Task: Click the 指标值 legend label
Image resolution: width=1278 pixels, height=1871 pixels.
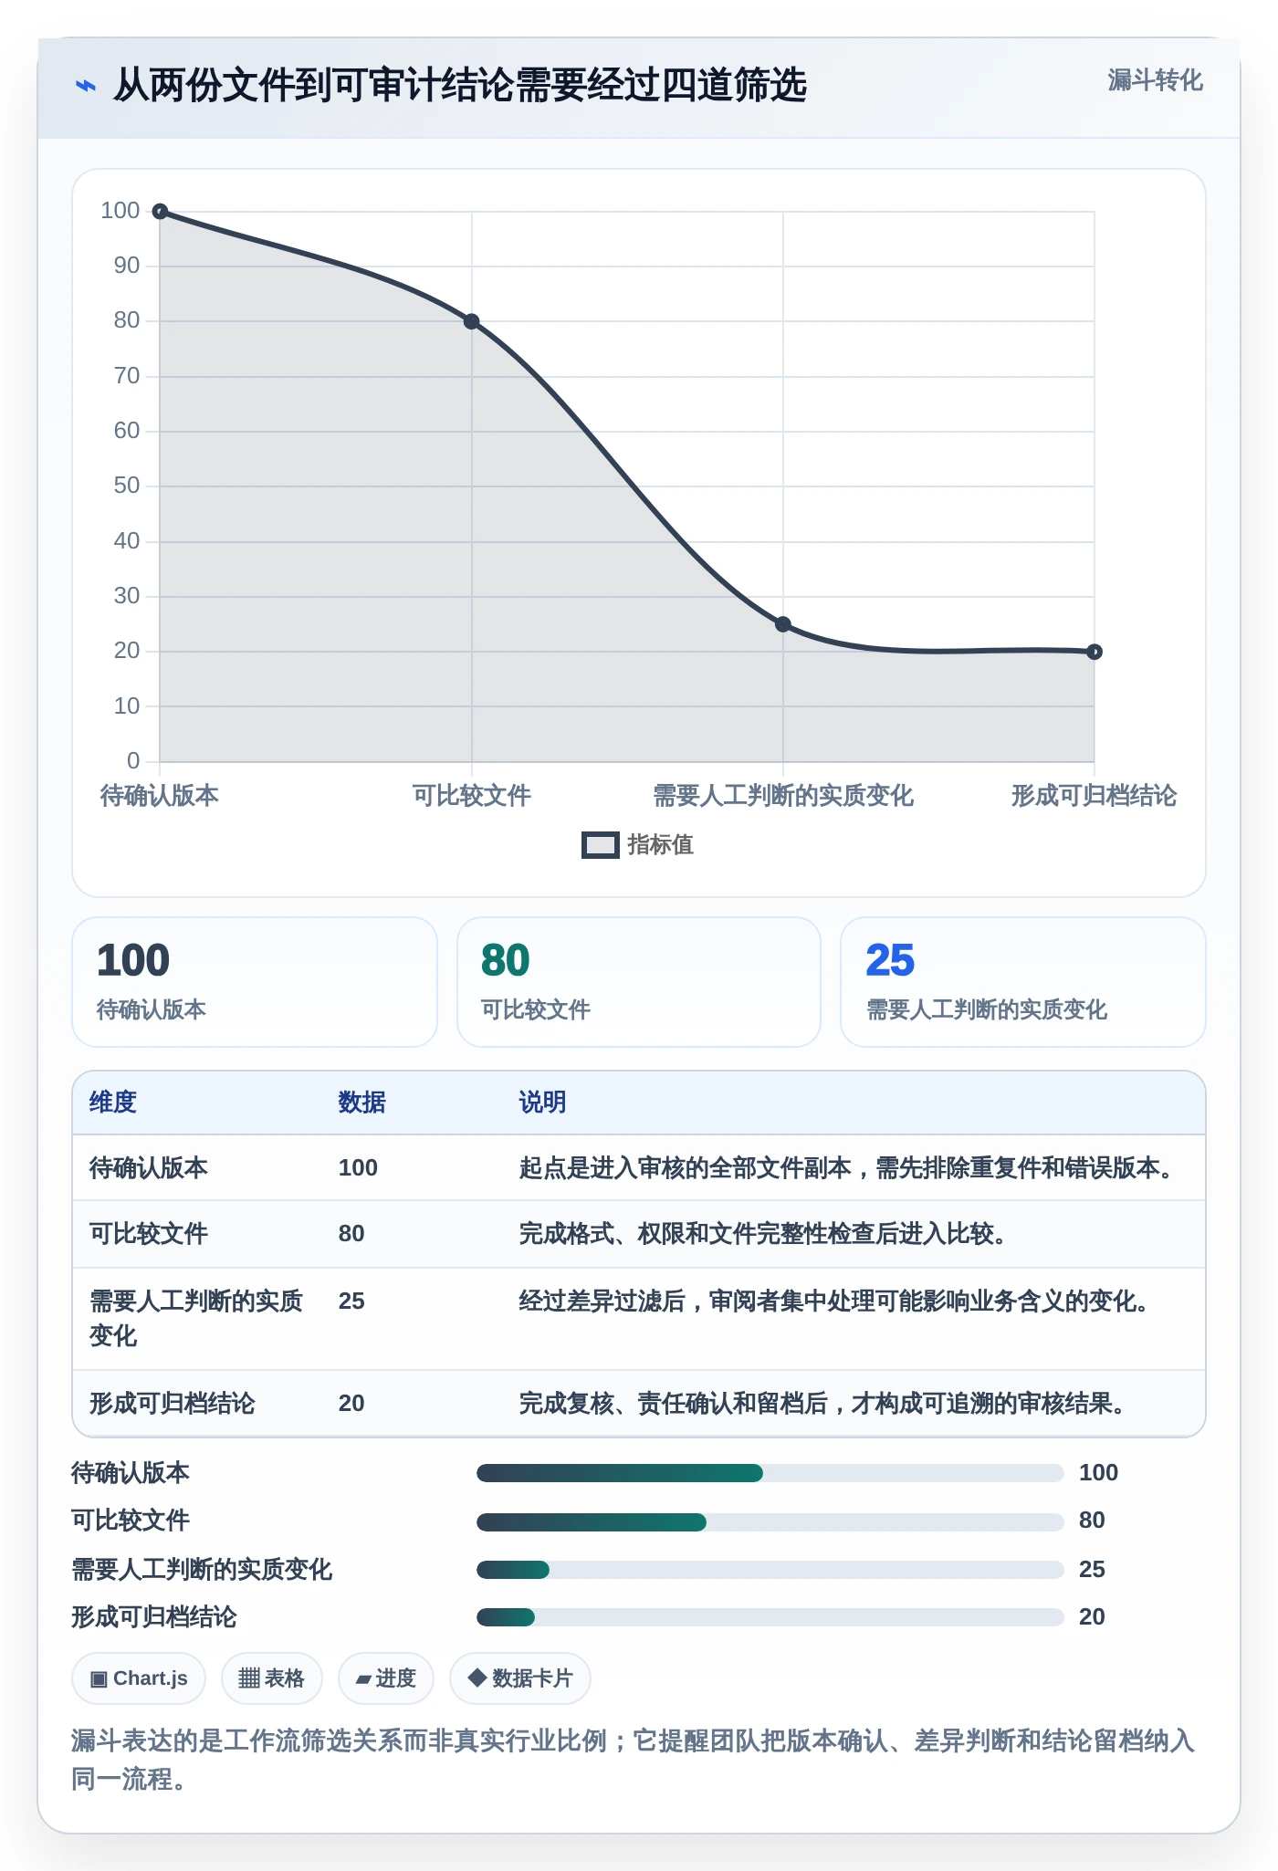Action: (x=660, y=845)
